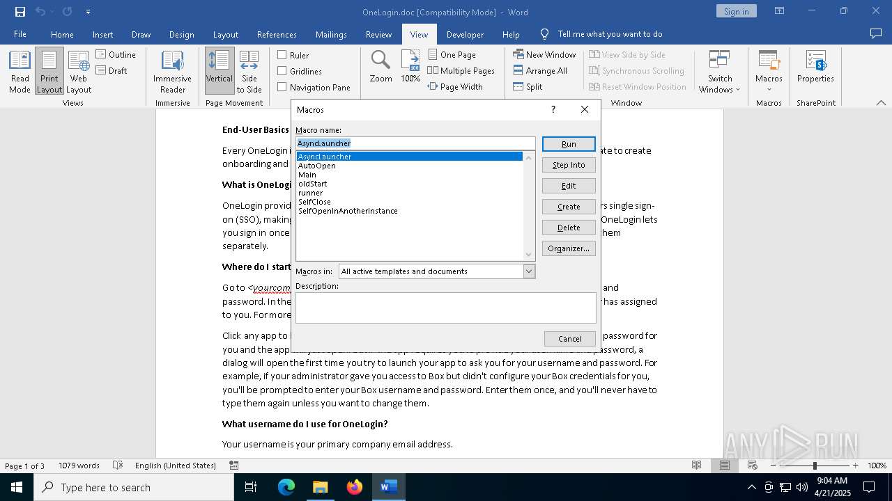Open the References tab
892x501 pixels.
(x=277, y=34)
